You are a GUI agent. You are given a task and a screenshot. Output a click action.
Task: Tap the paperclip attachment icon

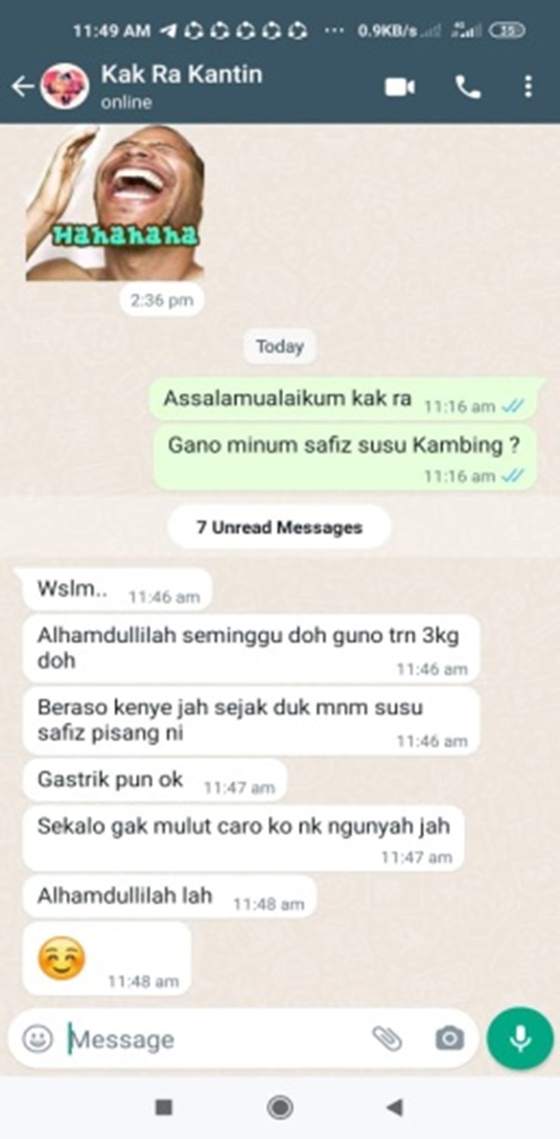(x=387, y=1038)
